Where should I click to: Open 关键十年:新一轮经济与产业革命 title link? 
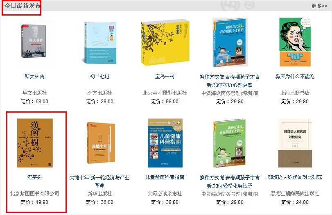click(x=99, y=181)
